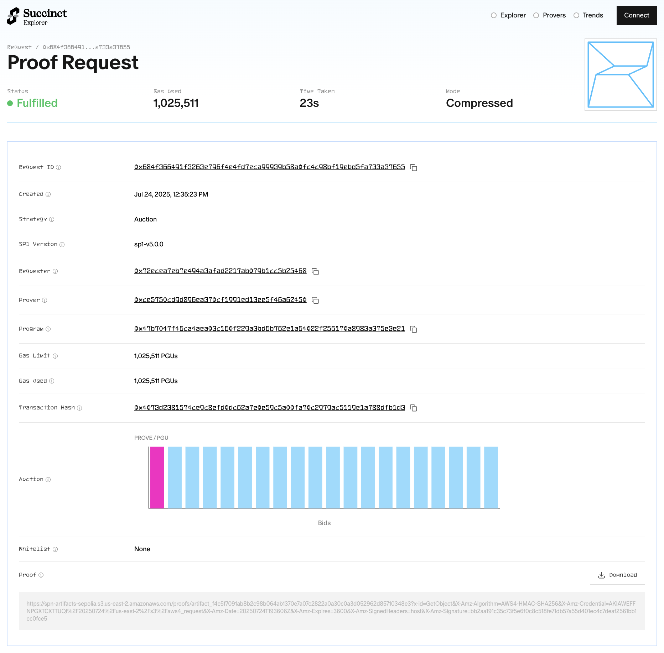Click the Bids axis label

(x=324, y=523)
